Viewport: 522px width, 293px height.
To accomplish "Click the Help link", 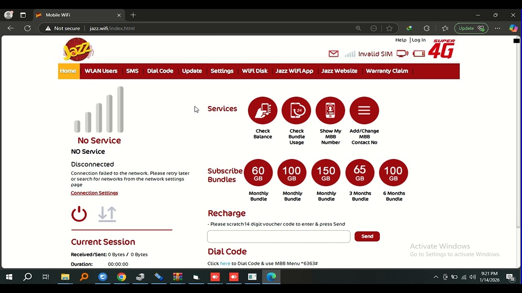I will click(x=401, y=40).
